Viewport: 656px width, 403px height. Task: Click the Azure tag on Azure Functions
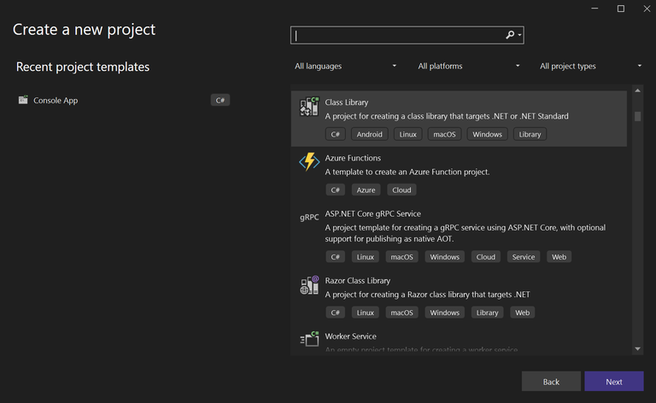(366, 190)
